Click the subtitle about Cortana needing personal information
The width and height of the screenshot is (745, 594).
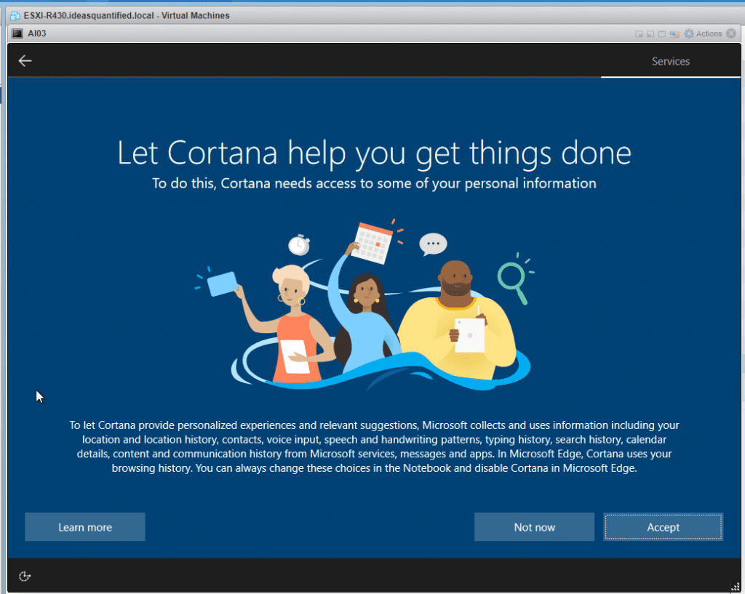(x=374, y=183)
